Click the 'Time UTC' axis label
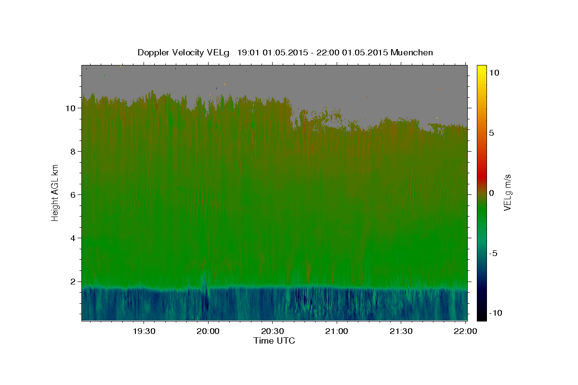This screenshot has width=578, height=385. (x=274, y=341)
